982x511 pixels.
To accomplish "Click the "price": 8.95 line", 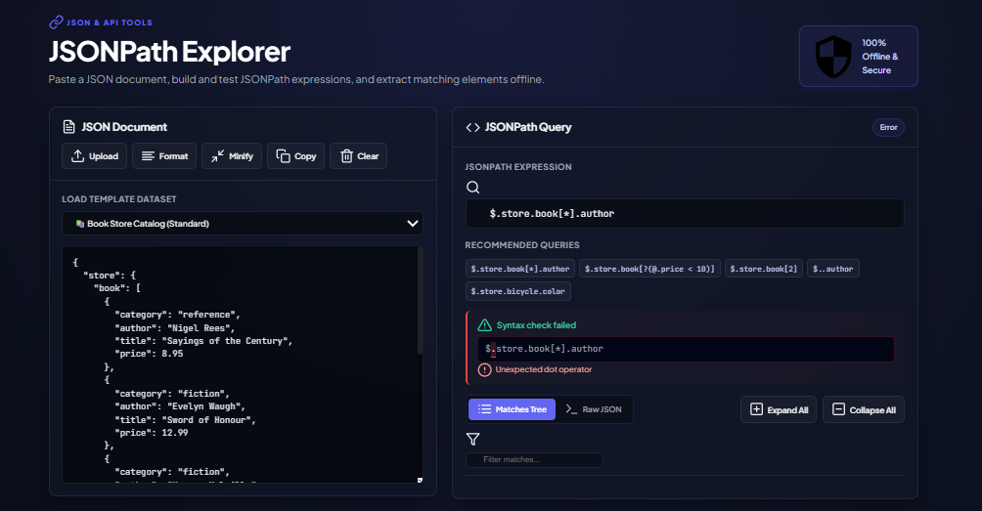I will [x=149, y=354].
